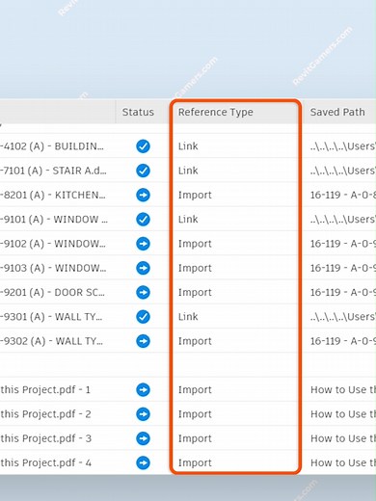This screenshot has height=501, width=376.
Task: Click the Link reference type for 9101 row
Action: (188, 220)
